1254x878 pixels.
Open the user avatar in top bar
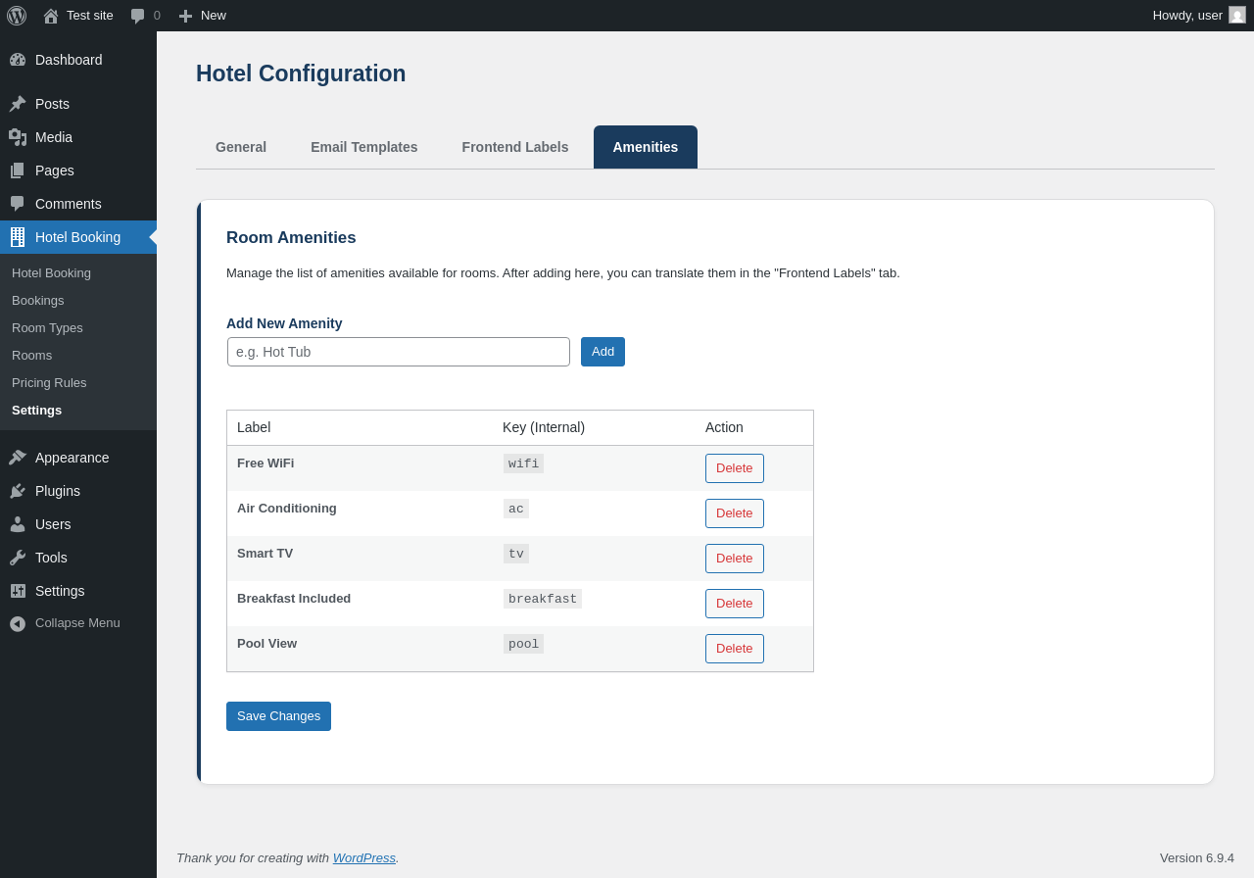[1237, 15]
